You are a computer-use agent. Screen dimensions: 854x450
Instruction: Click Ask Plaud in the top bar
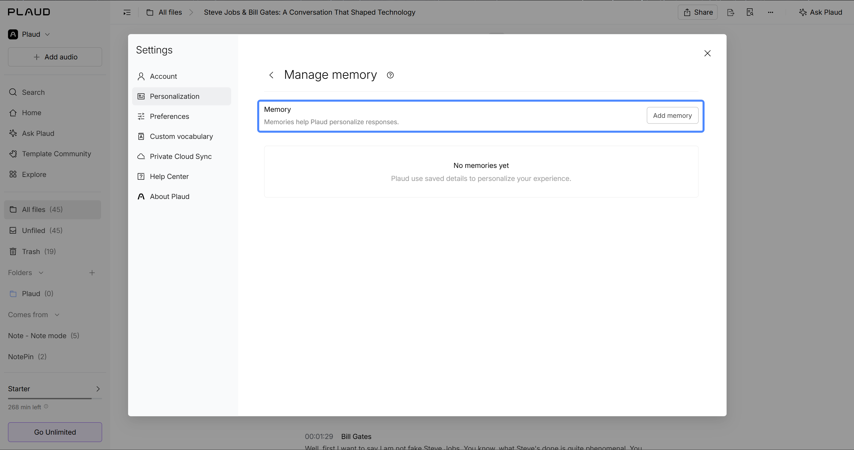[821, 12]
